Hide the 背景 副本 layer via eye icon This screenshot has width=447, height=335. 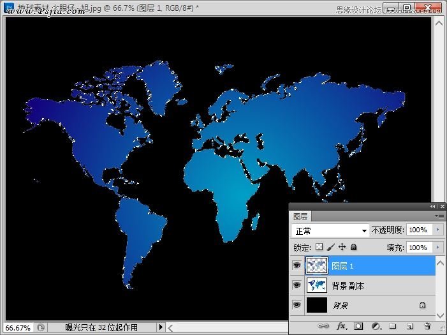point(297,285)
